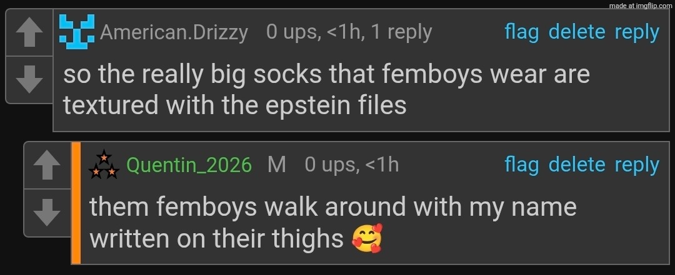Open American.Drizzy's user profile name
Viewport: 675px width, 275px height.
tap(174, 32)
